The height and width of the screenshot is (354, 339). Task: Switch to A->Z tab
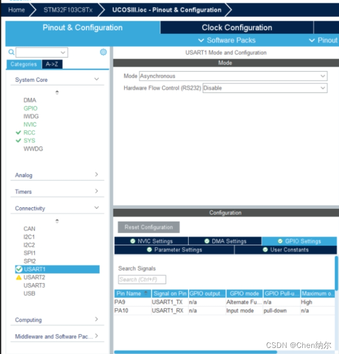tap(52, 64)
